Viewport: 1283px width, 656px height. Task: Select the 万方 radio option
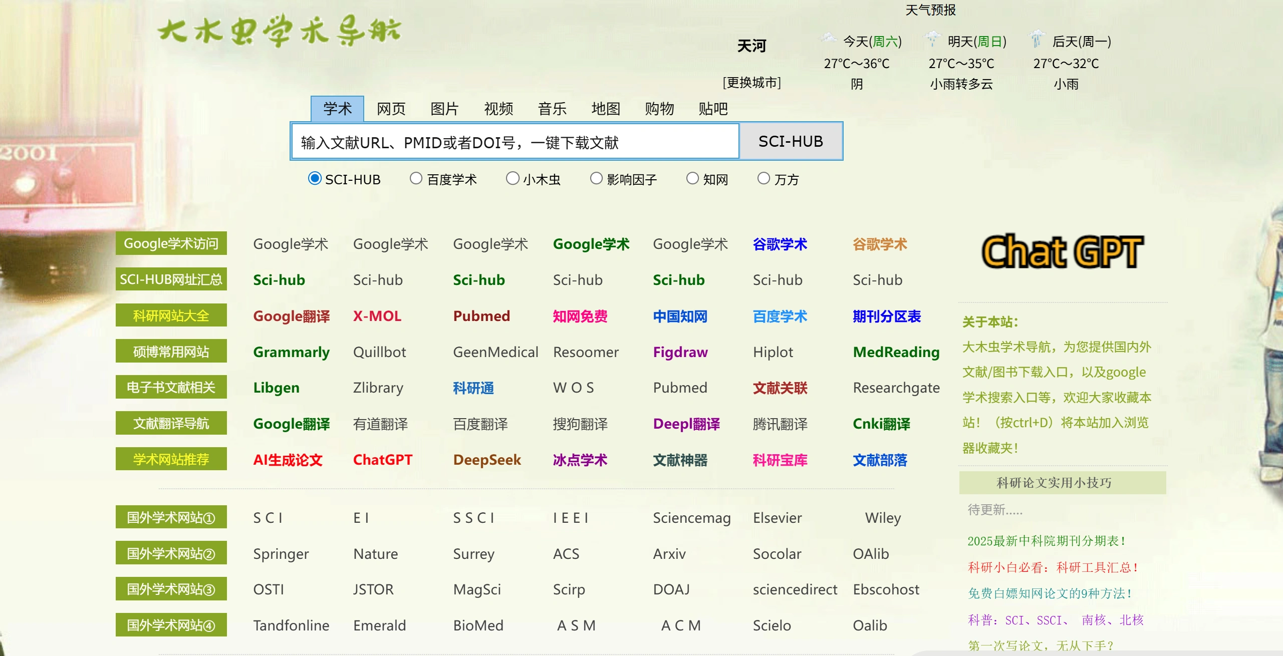(763, 178)
